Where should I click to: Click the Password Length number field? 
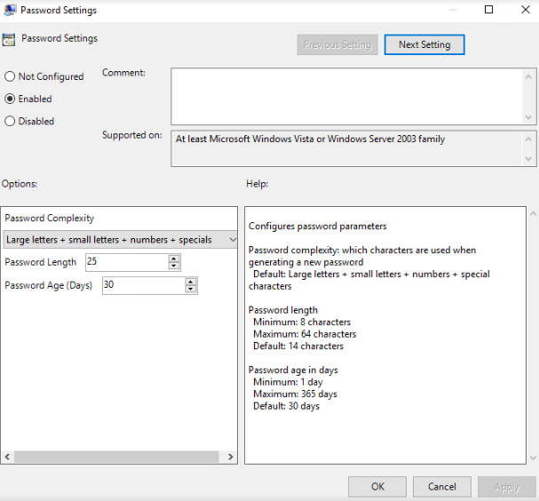tap(126, 262)
